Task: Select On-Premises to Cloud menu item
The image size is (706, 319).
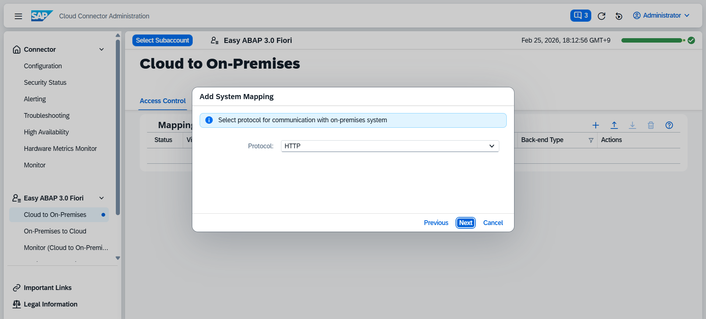Action: [x=55, y=231]
